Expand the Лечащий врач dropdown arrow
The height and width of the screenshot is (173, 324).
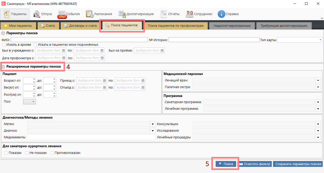pos(318,80)
